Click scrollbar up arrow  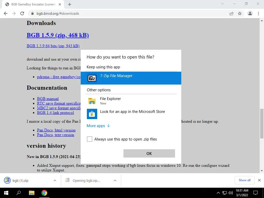coord(262,21)
